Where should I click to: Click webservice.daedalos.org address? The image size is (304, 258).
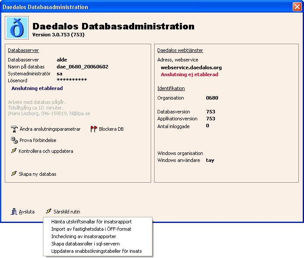coord(191,68)
